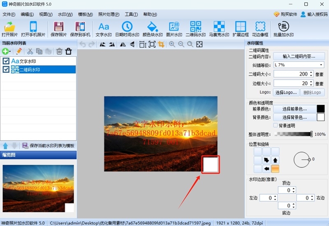Move selected watermark up in list
This screenshot has width=329, height=226.
coord(5,145)
